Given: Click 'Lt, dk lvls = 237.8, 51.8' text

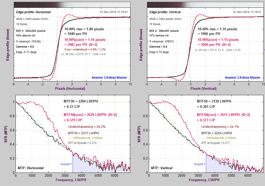Looking at the screenshot, I should (x=209, y=50).
